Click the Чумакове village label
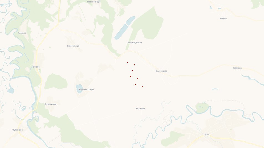This screenshot has height=148, width=264. (x=17, y=130)
